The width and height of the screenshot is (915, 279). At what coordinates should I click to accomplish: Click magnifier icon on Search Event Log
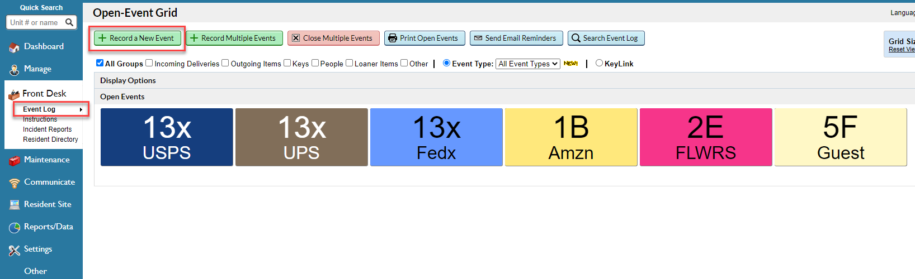[576, 38]
